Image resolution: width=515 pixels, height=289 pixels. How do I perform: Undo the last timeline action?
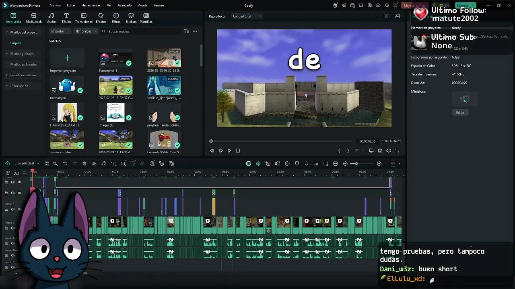pyautogui.click(x=65, y=163)
